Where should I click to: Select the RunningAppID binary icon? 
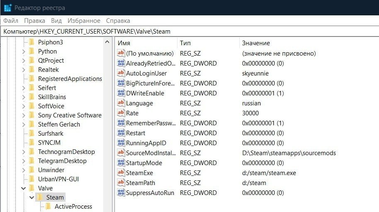click(121, 143)
